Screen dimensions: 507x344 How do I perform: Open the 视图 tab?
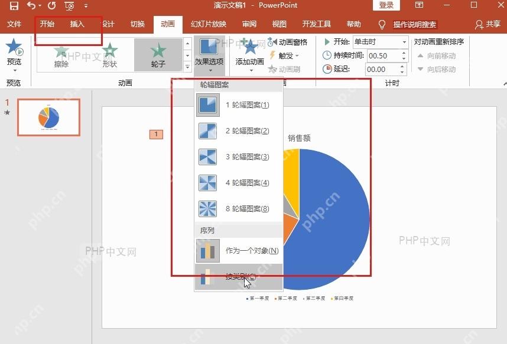[x=279, y=24]
